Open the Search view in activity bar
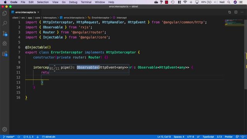The image size is (247, 139). pos(5,23)
